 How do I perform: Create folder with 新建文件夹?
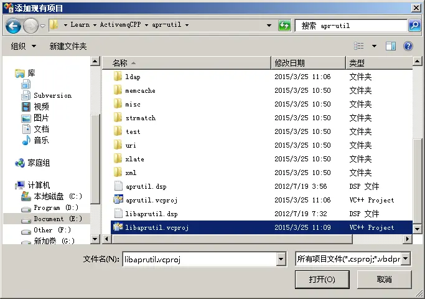68,46
